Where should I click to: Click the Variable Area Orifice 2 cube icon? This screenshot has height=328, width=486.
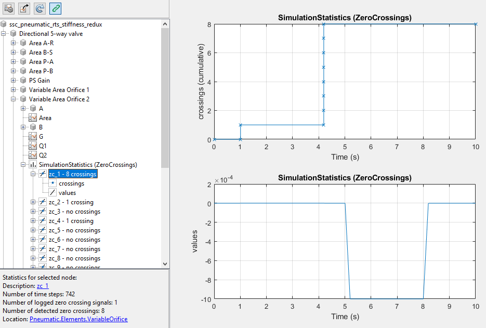coord(23,99)
